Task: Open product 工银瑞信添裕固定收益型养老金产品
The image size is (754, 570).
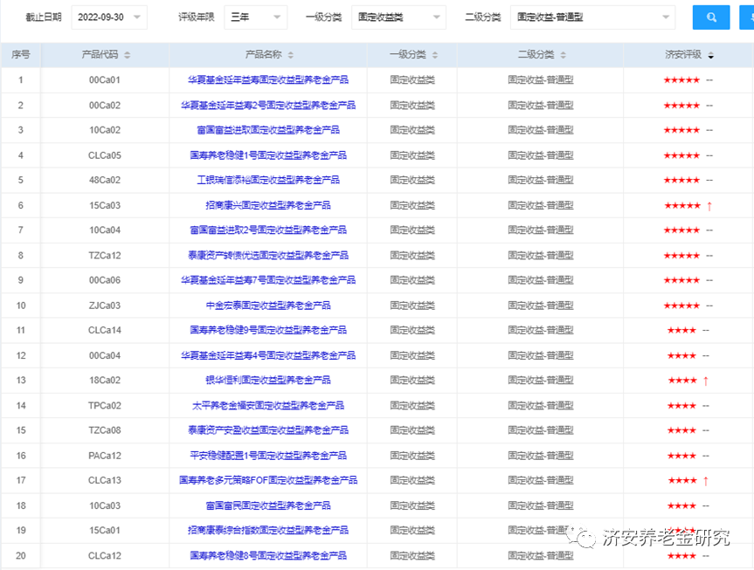Action: click(268, 180)
